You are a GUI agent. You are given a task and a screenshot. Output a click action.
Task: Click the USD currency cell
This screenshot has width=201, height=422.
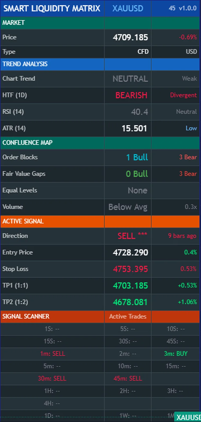tap(191, 52)
